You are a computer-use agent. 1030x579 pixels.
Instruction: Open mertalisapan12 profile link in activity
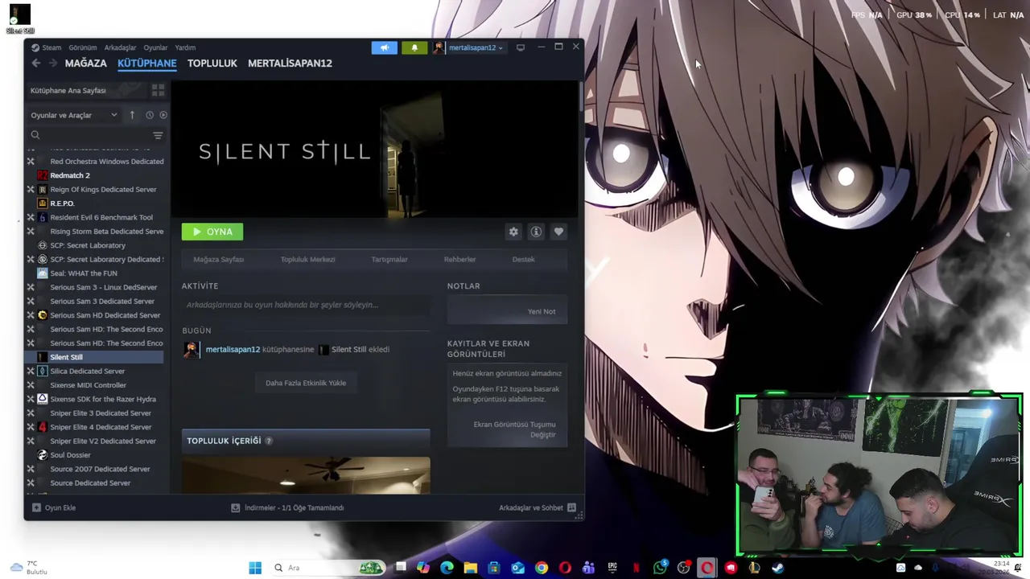pos(233,349)
